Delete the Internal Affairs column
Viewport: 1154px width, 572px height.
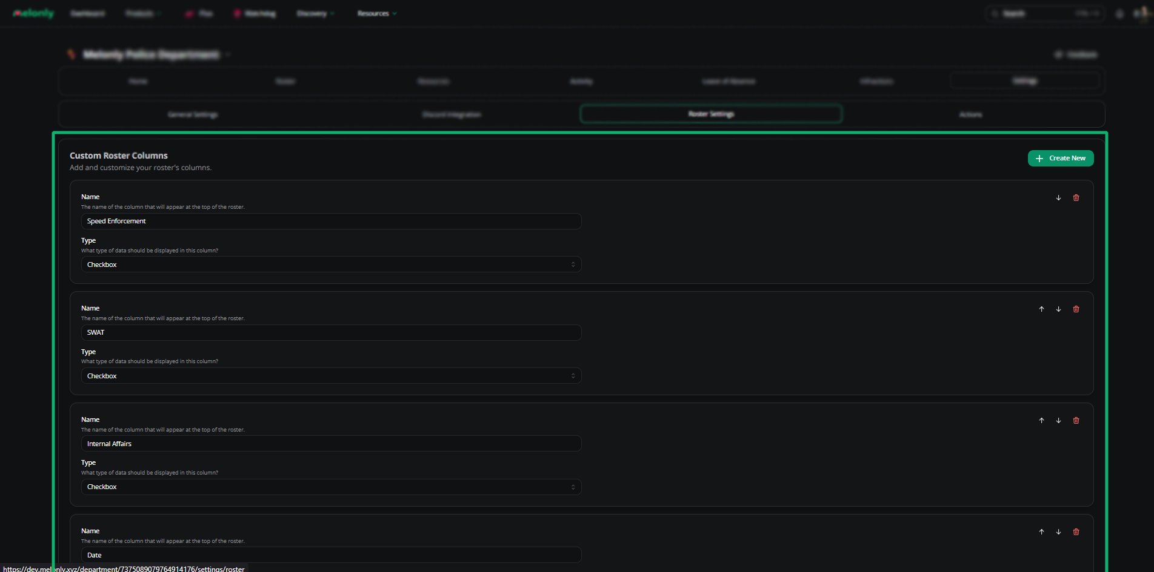[1076, 421]
